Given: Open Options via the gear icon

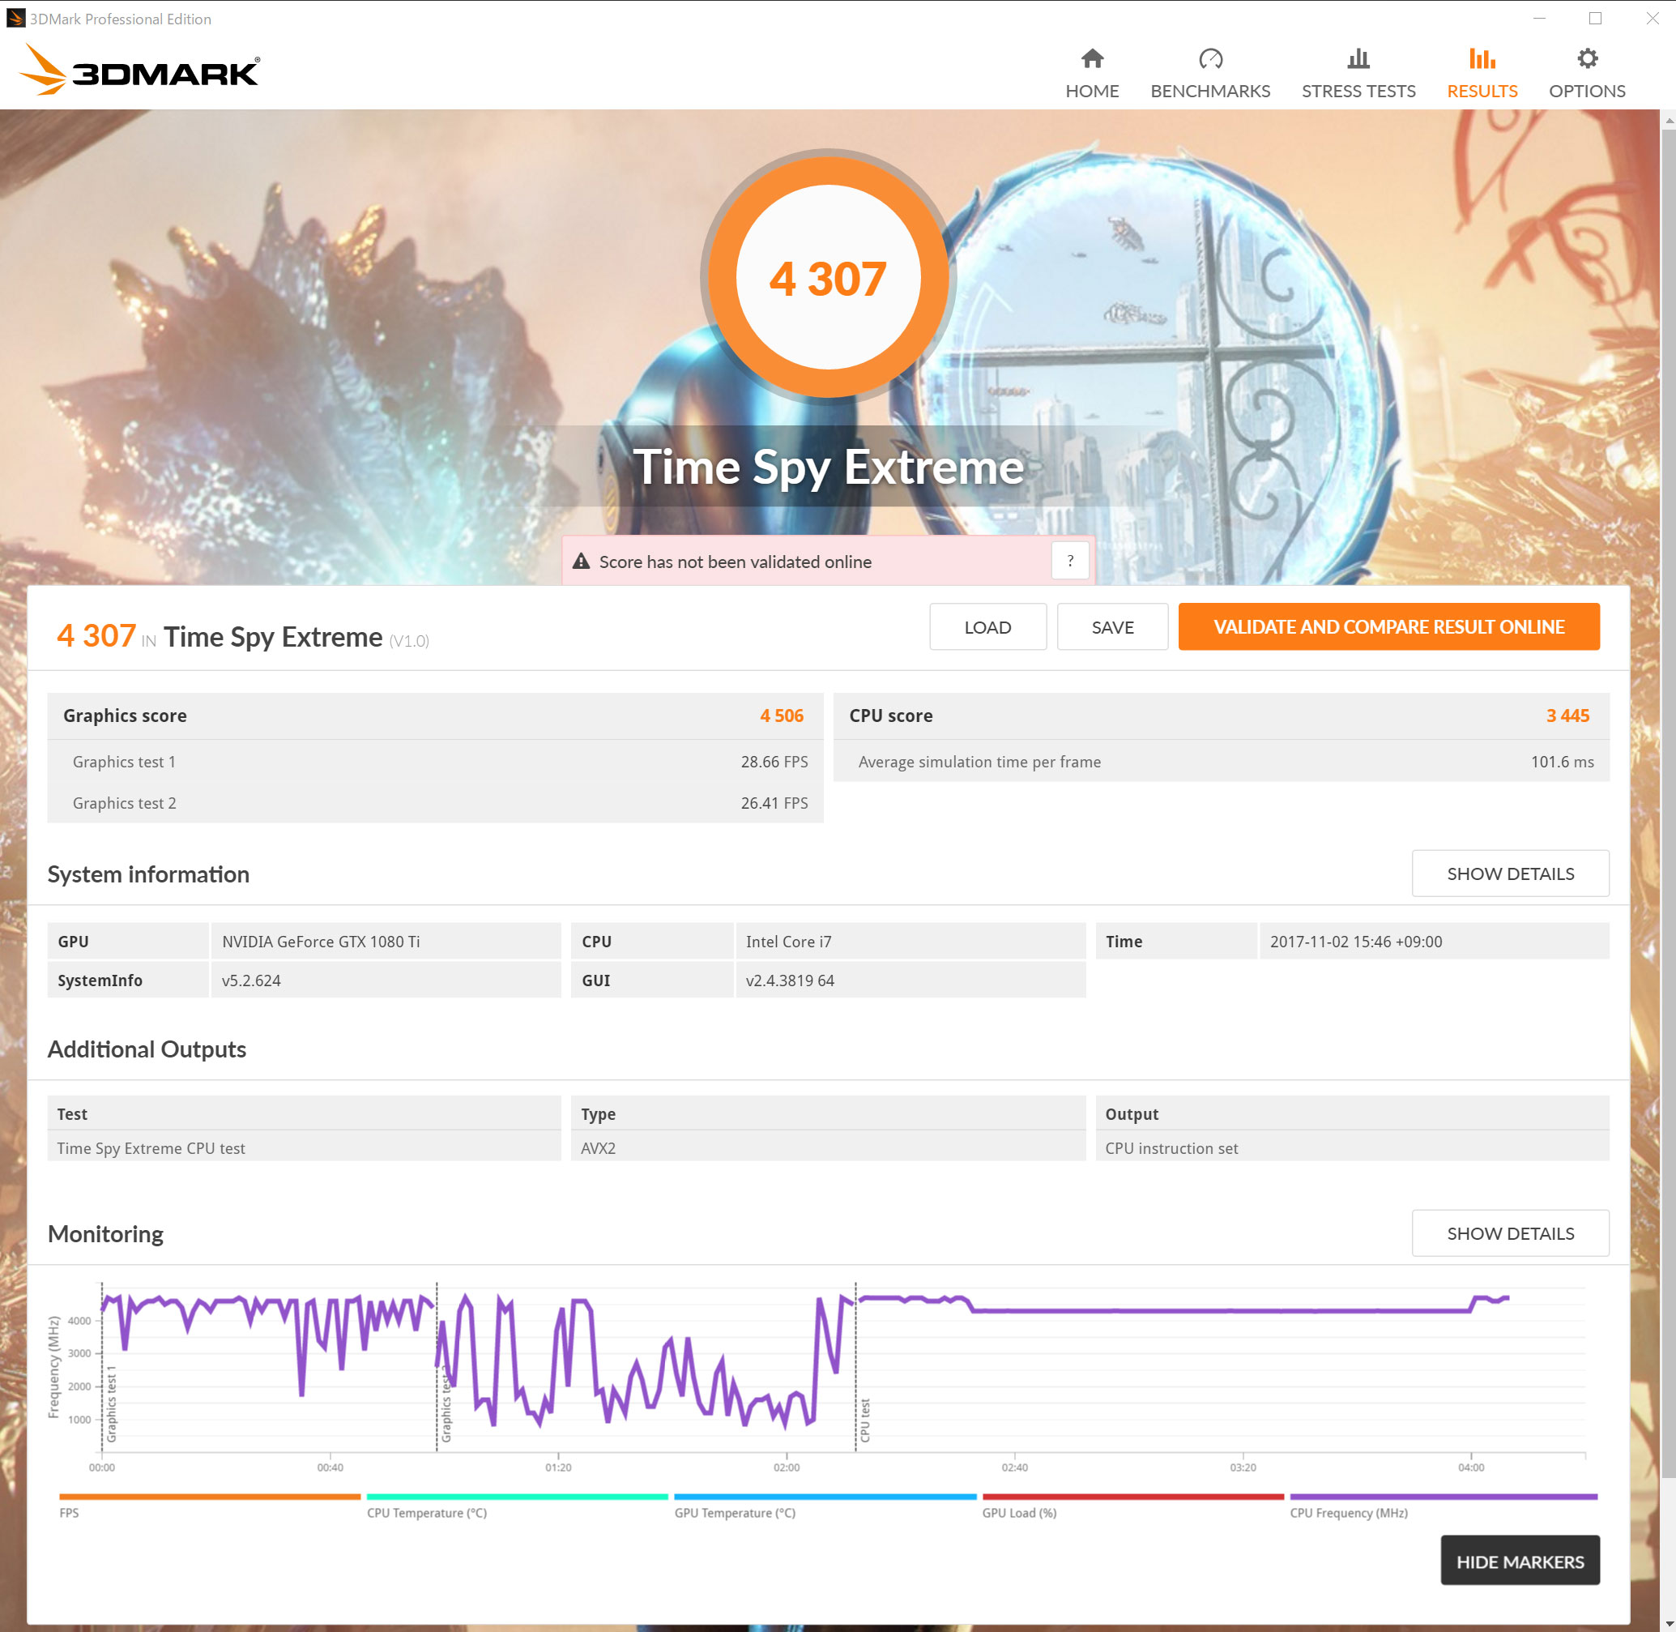Looking at the screenshot, I should pos(1587,58).
